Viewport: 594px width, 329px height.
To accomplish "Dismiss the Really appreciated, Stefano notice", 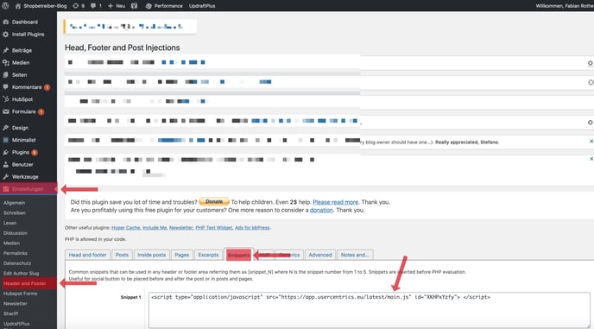I will [x=591, y=141].
